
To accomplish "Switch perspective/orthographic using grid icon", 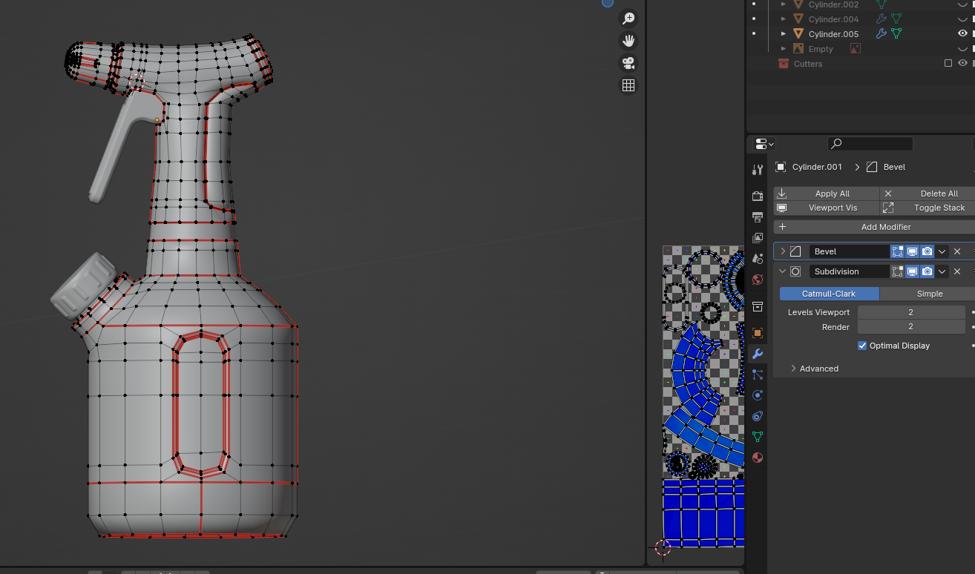I will [628, 85].
